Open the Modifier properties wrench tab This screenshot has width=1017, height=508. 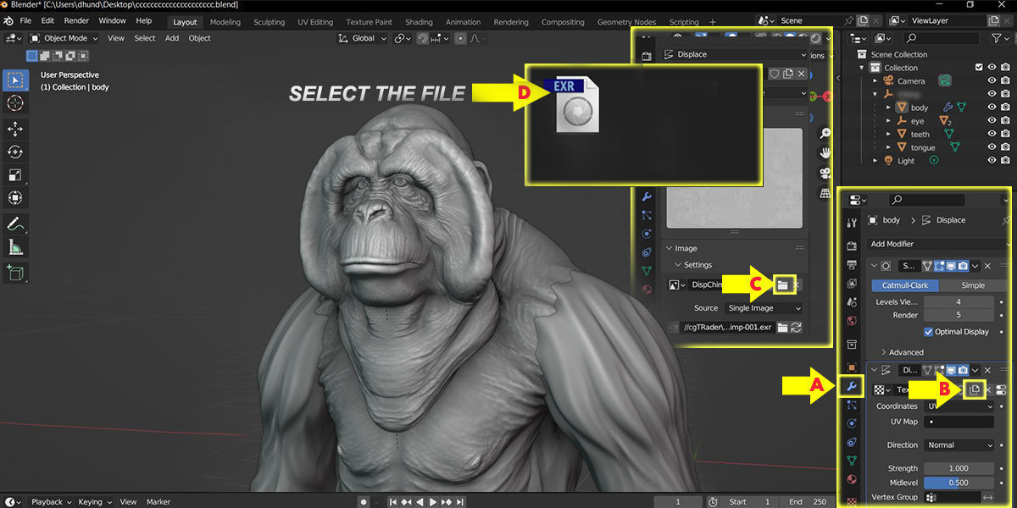click(853, 387)
